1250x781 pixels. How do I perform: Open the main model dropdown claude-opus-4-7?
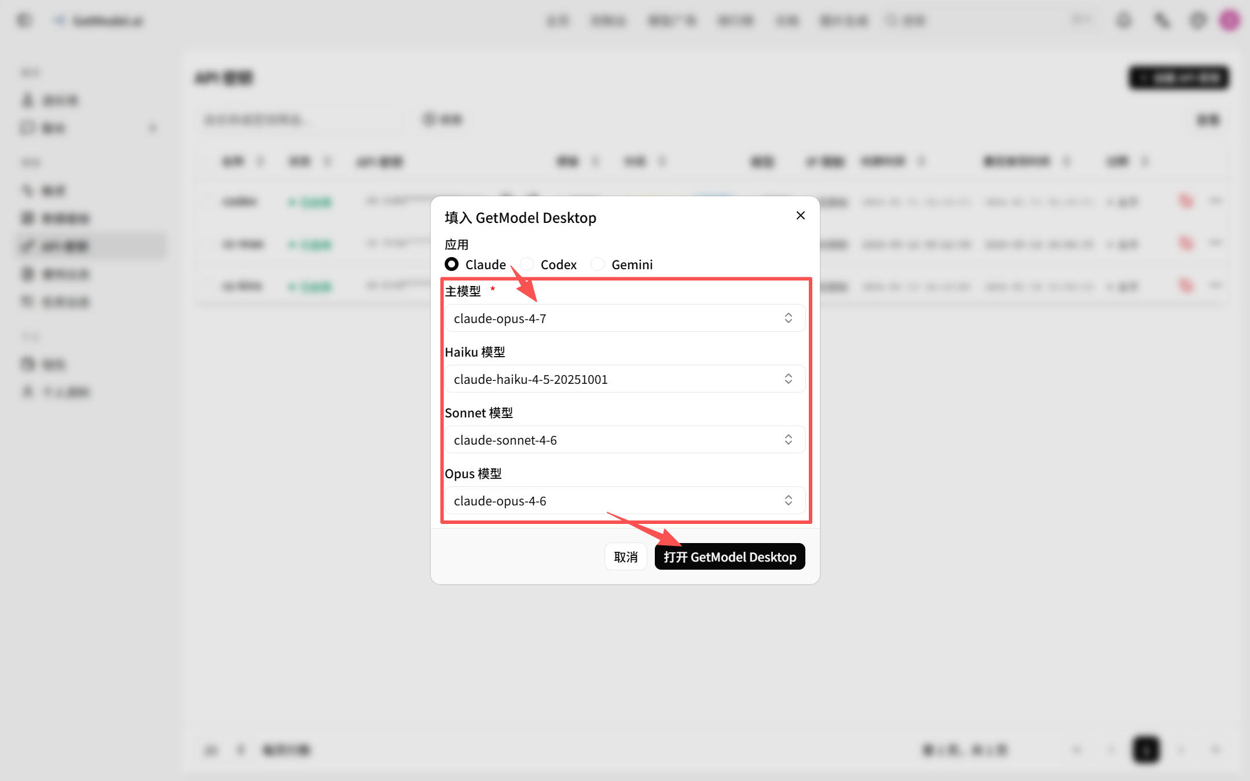click(x=625, y=318)
